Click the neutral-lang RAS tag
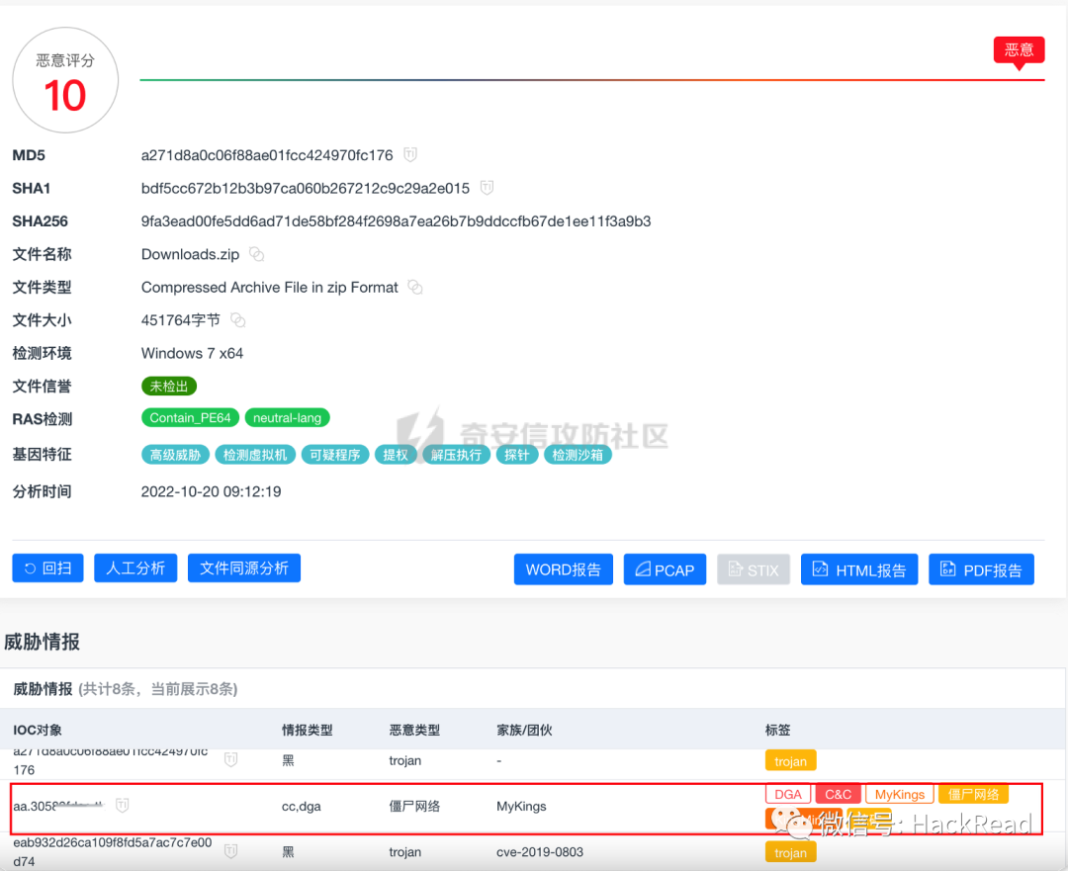Image resolution: width=1068 pixels, height=871 pixels. [x=287, y=417]
